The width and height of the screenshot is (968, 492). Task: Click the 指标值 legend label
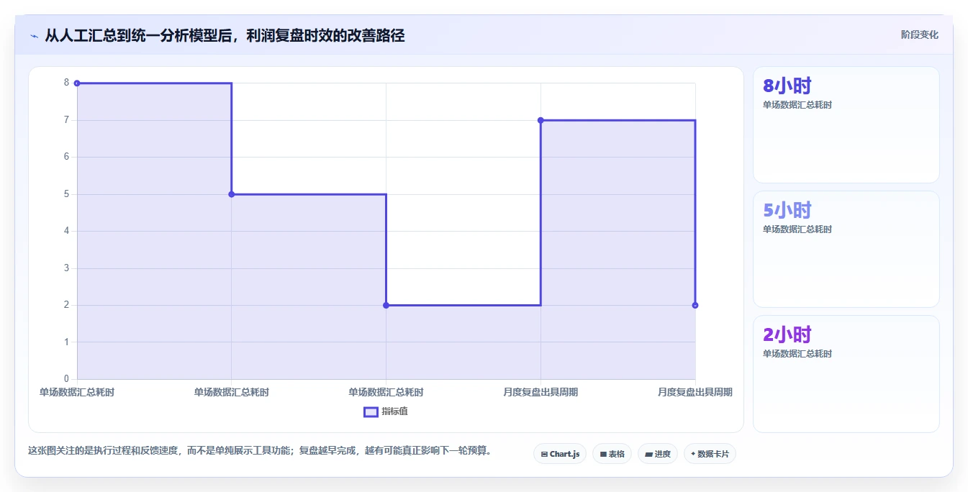[x=394, y=411]
